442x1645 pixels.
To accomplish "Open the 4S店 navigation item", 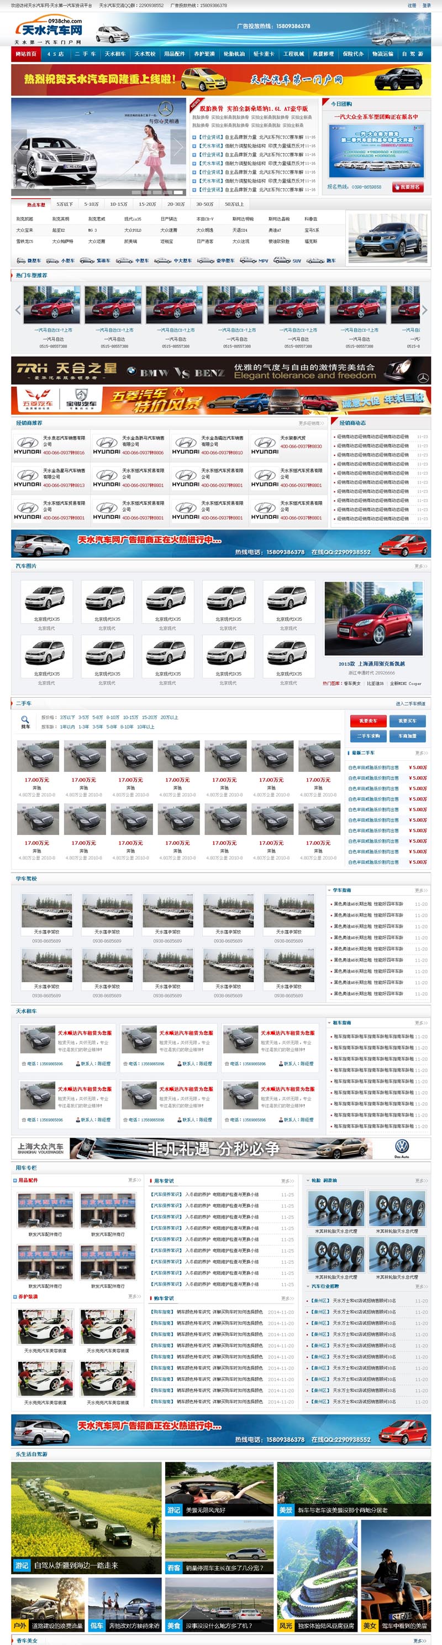I will click(55, 54).
